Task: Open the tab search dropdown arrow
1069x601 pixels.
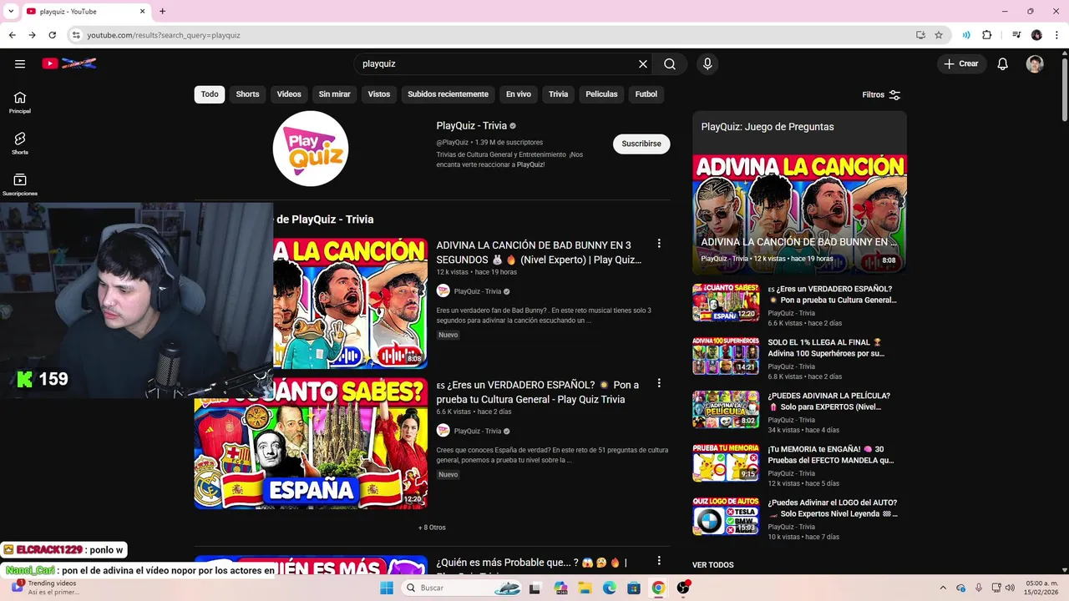Action: (11, 11)
